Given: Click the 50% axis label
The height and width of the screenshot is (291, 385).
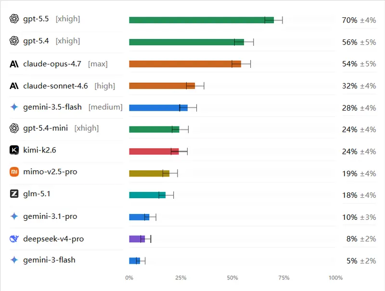Looking at the screenshot, I should pos(232,278).
